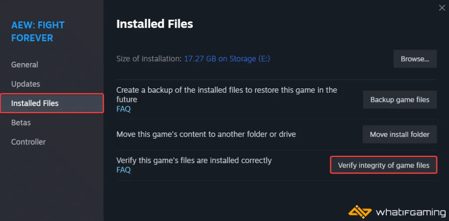449x221 pixels.
Task: Verify integrity of game files
Action: click(x=383, y=165)
